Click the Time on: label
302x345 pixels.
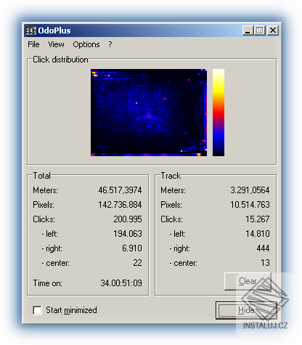pyautogui.click(x=48, y=283)
